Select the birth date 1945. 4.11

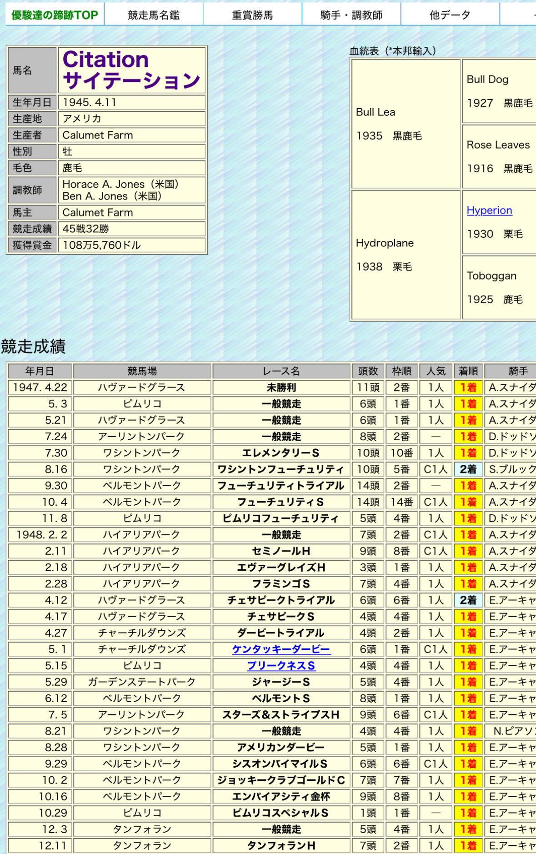(x=90, y=102)
